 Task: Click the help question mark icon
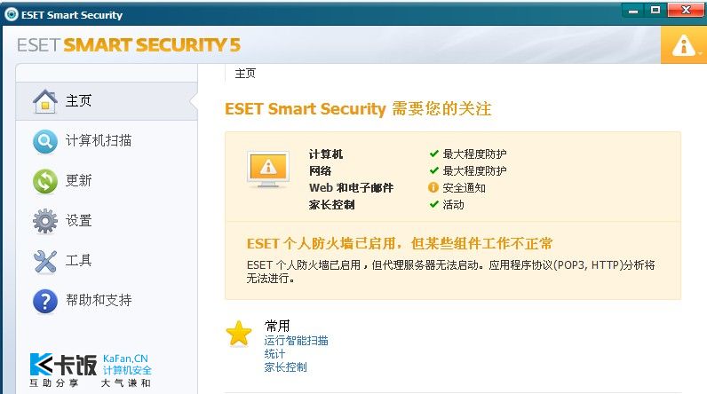(45, 301)
